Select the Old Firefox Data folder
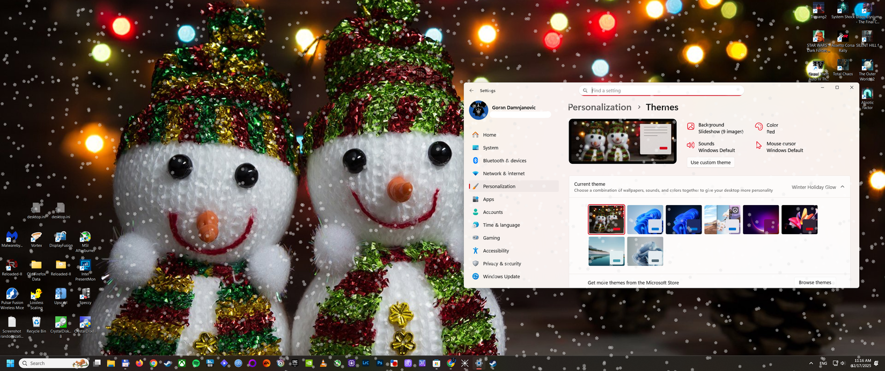885x371 pixels. point(36,271)
